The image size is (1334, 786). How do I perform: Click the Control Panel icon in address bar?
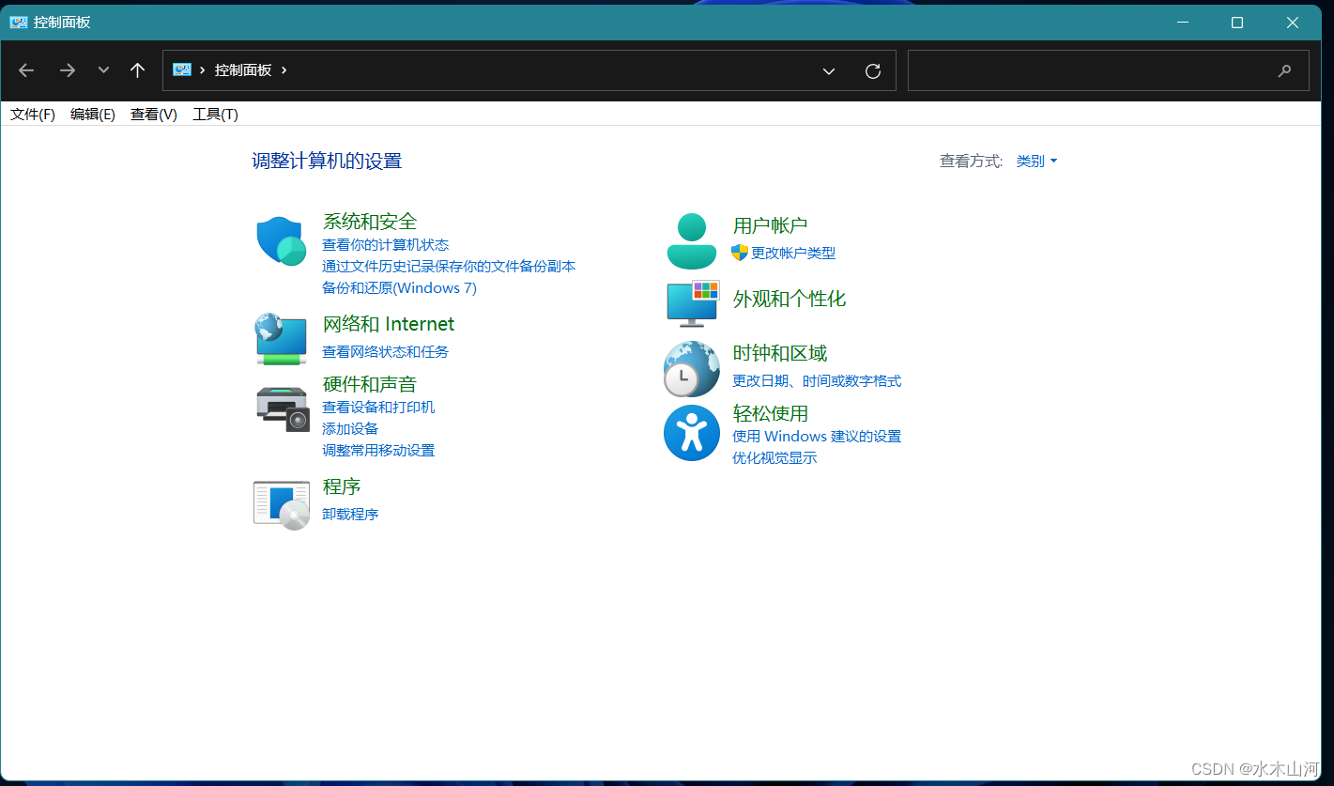(182, 69)
